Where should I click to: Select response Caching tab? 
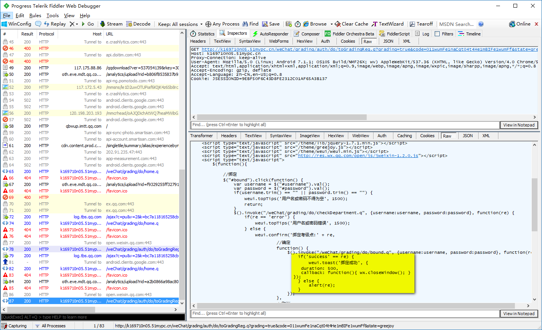pos(404,136)
